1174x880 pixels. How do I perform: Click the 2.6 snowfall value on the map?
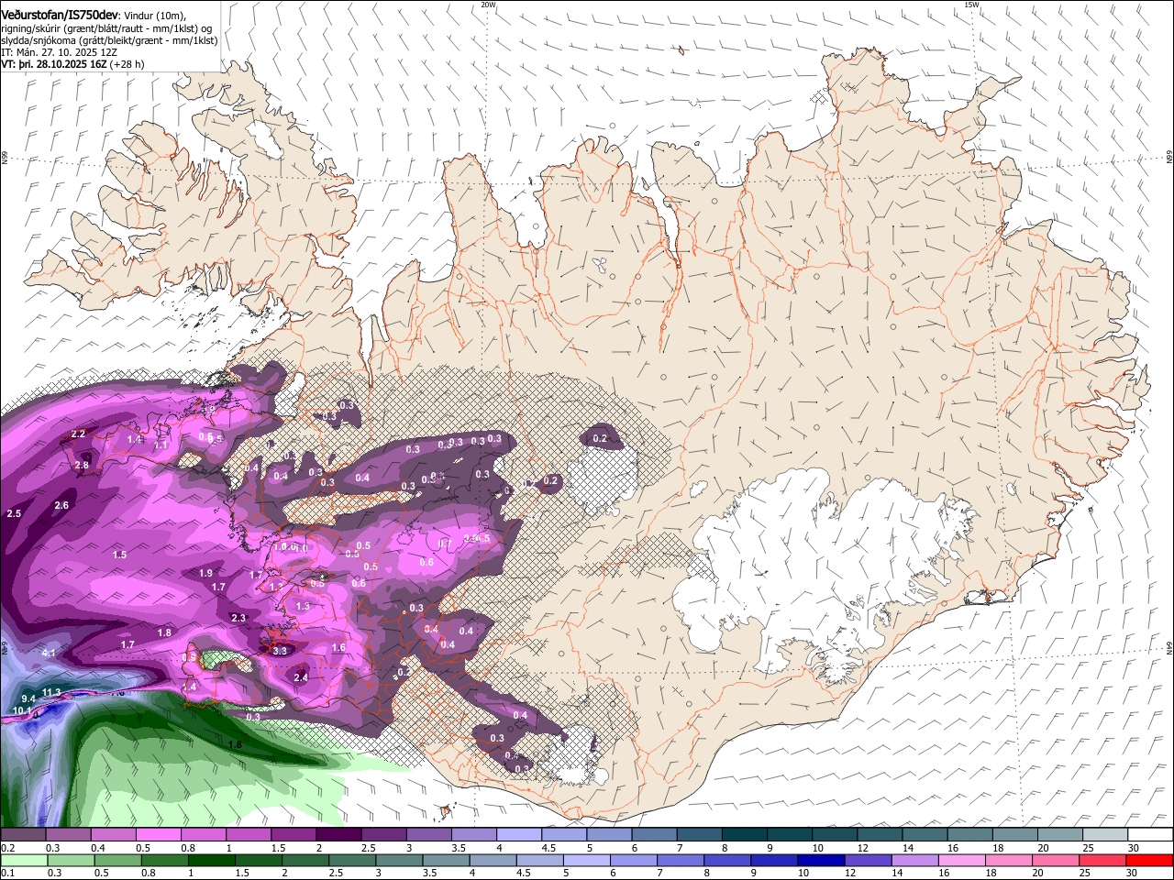coord(61,506)
